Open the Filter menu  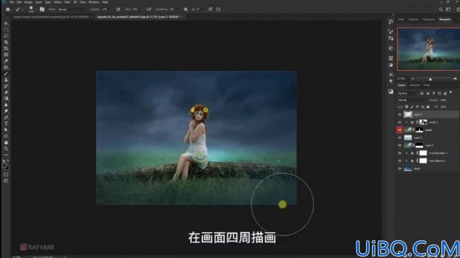click(x=67, y=2)
